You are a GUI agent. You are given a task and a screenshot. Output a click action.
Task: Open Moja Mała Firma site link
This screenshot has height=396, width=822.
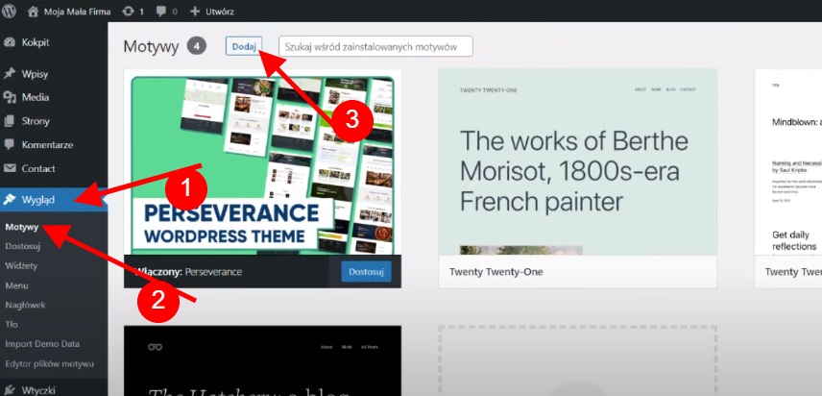click(x=77, y=11)
